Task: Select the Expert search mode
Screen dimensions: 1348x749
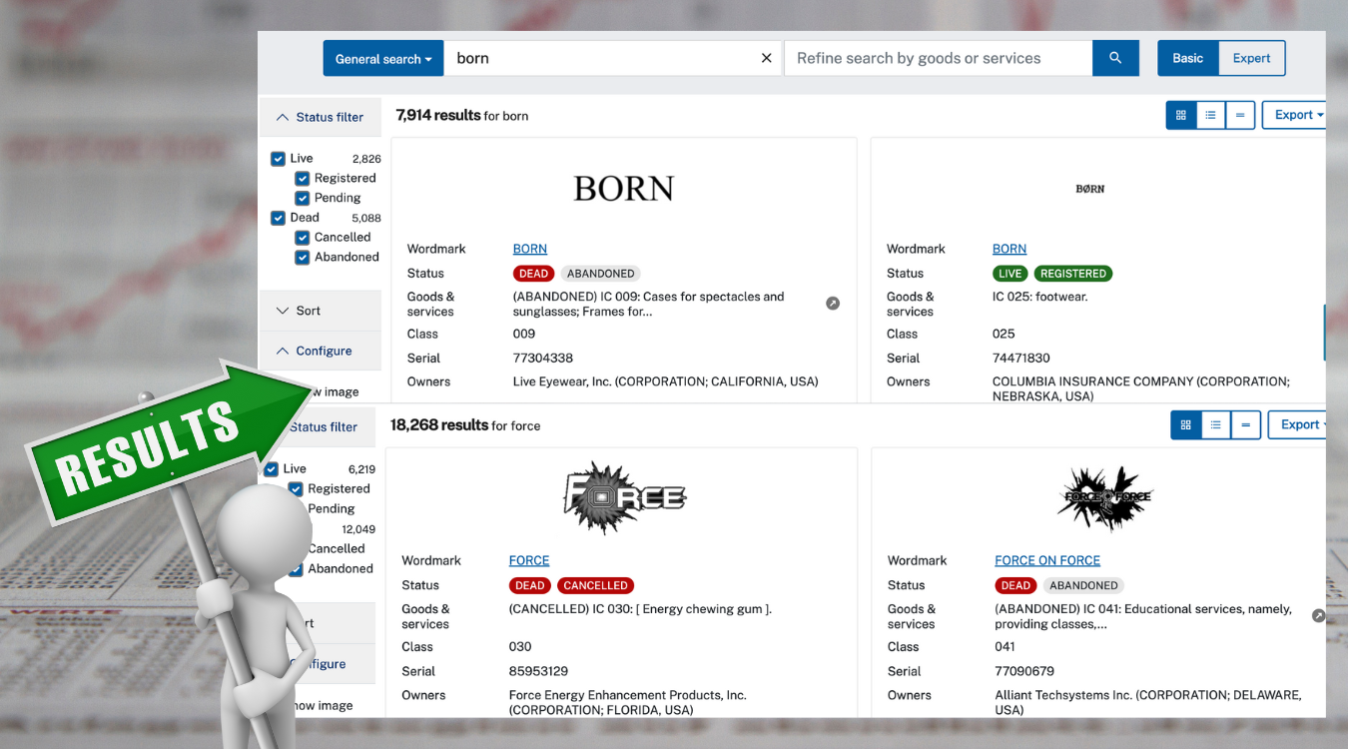Action: (x=1252, y=58)
